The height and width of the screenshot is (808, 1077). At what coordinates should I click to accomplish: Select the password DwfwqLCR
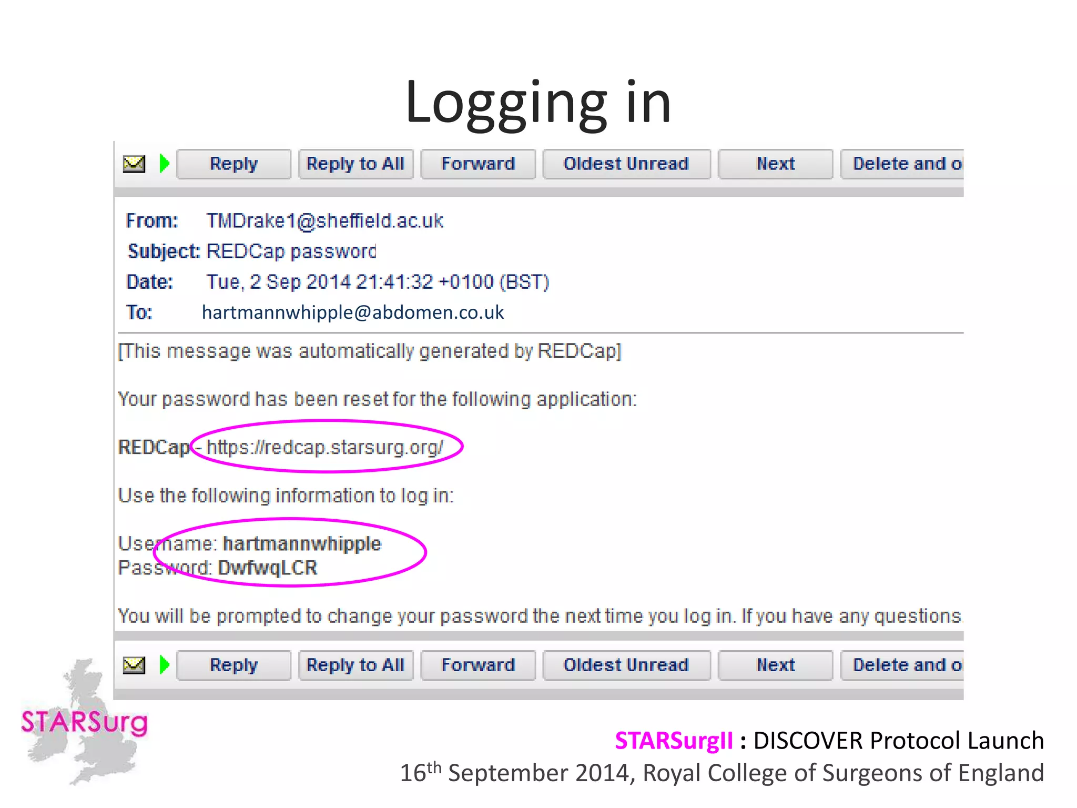tap(268, 568)
